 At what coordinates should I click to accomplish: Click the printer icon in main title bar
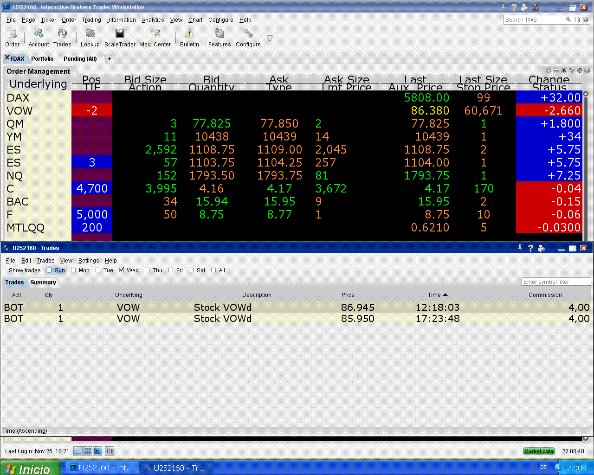tap(524, 7)
